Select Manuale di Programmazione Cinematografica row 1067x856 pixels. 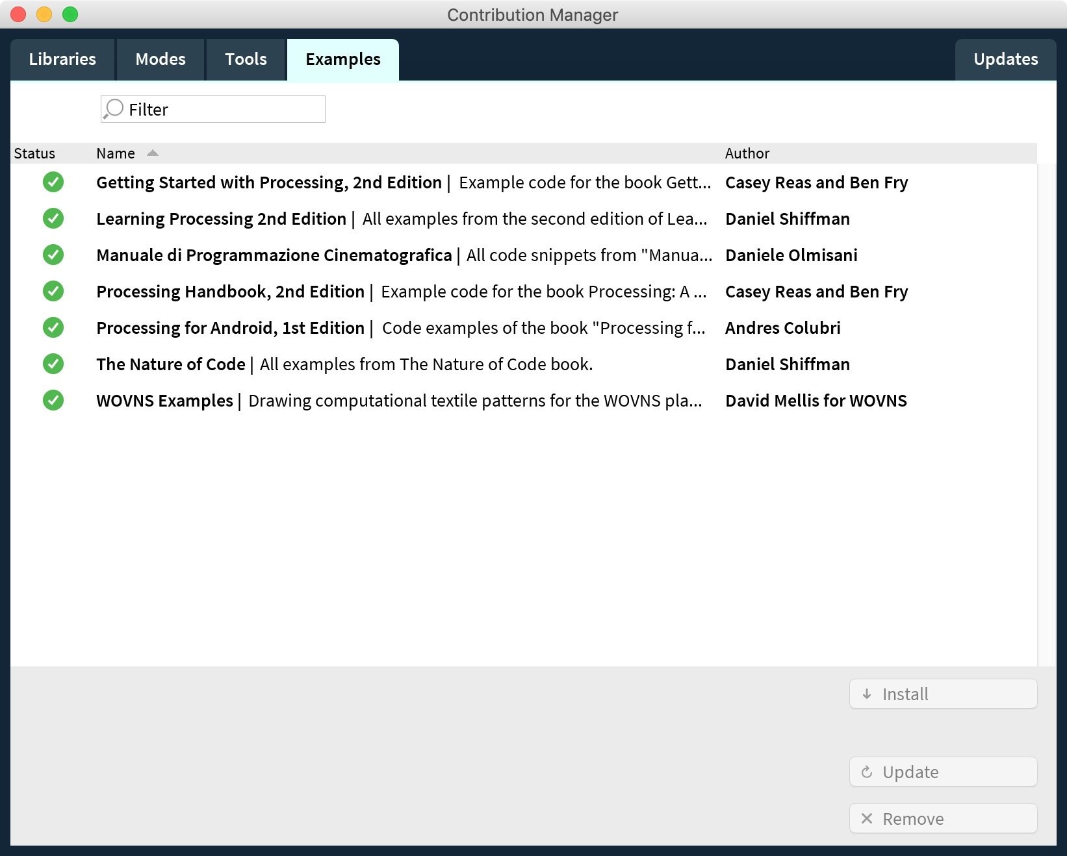524,255
